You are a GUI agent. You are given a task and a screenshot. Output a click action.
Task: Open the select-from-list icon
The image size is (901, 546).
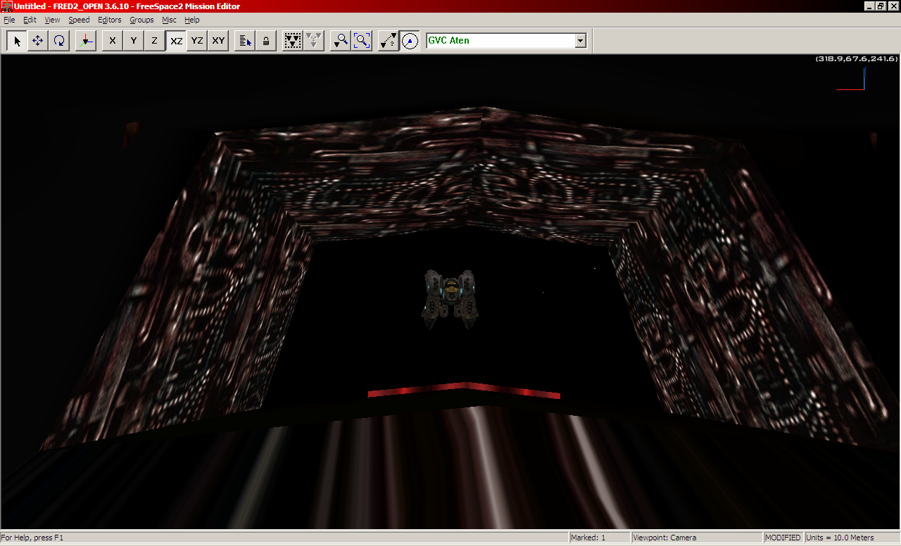click(x=245, y=41)
